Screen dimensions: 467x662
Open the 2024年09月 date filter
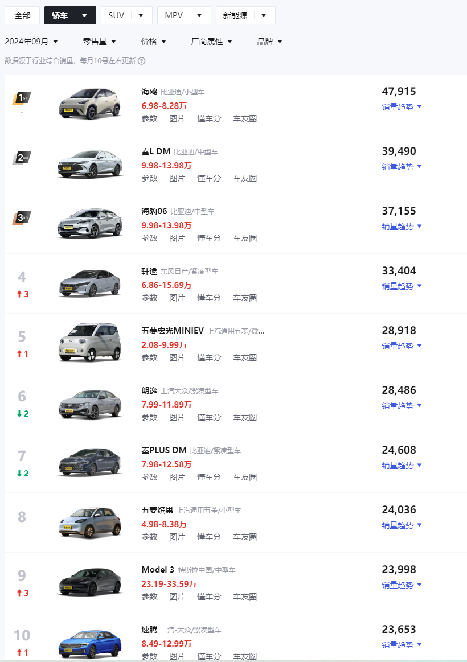(x=31, y=42)
